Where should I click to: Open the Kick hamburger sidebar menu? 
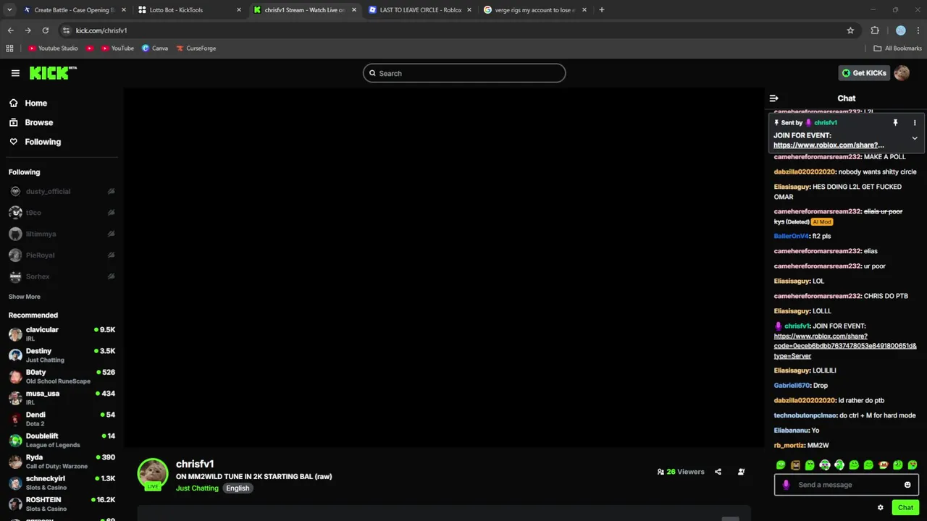(x=15, y=73)
